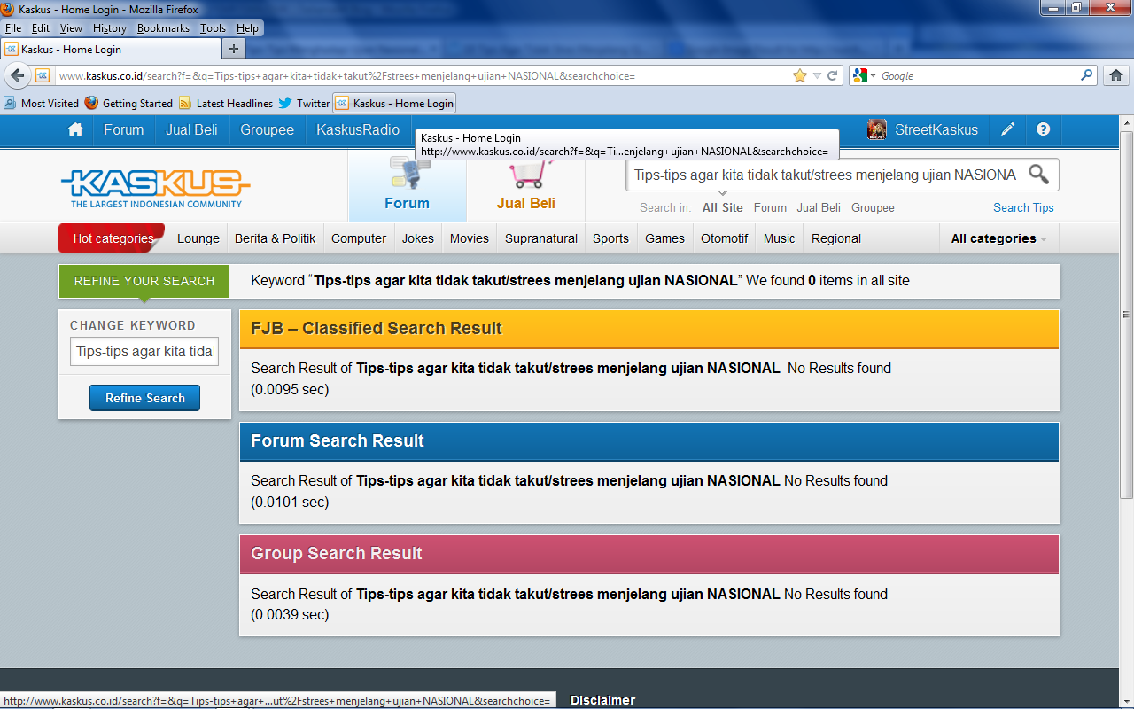
Task: Open the Jual Beli shopping cart tab
Action: pos(525,186)
